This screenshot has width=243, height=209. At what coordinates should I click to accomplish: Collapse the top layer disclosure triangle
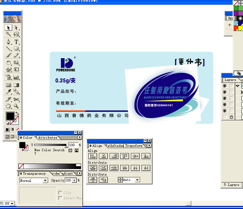pos(237,86)
